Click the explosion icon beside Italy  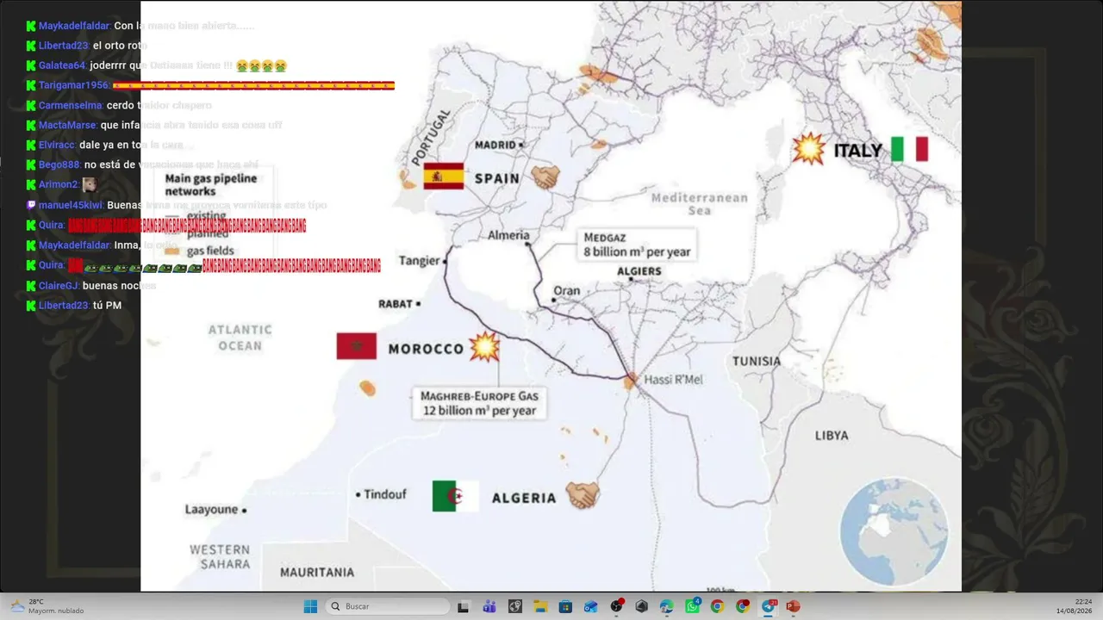click(809, 149)
